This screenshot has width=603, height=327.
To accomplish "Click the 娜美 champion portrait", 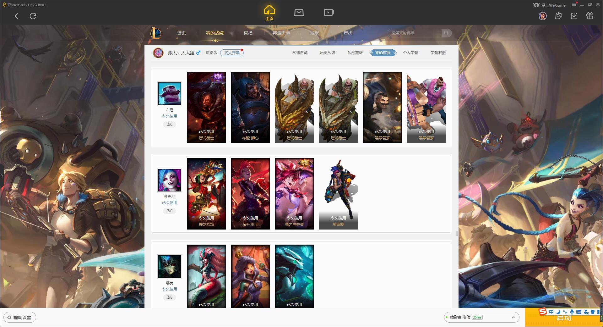I will [x=170, y=267].
